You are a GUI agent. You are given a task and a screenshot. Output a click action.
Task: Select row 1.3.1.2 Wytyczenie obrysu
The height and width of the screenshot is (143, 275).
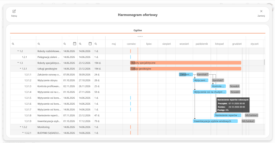point(58,80)
